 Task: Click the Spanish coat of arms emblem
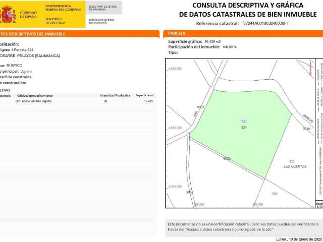pos(8,15)
